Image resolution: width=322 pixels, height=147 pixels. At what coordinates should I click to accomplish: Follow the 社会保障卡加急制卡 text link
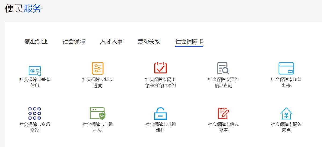click(286, 83)
